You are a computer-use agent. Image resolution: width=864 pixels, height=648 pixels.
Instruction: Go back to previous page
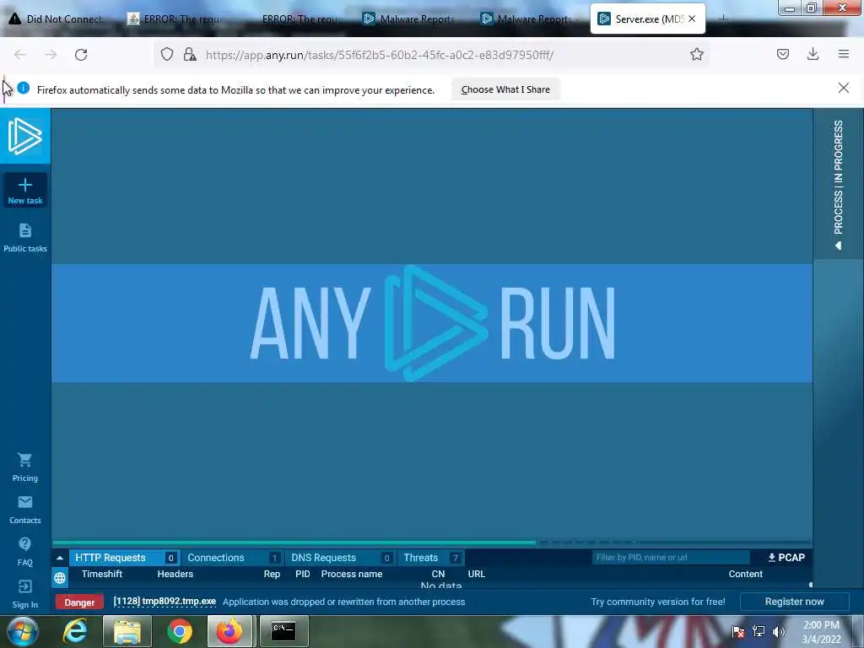coord(20,54)
